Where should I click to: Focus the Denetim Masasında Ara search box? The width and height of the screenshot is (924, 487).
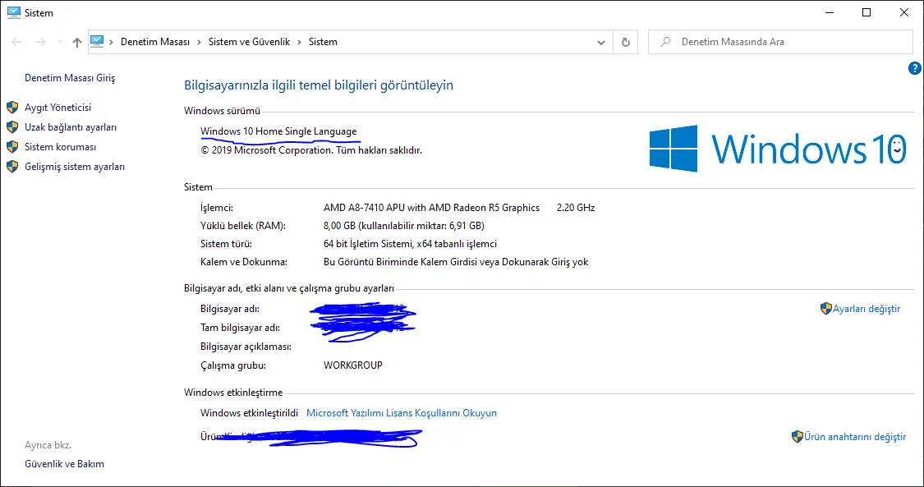point(780,42)
